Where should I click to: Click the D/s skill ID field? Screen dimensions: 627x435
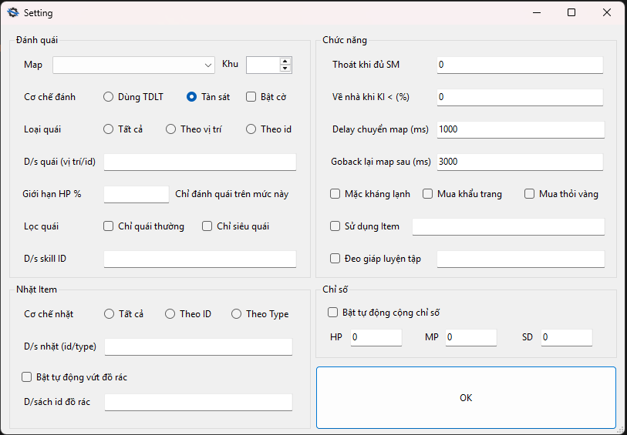tap(200, 259)
